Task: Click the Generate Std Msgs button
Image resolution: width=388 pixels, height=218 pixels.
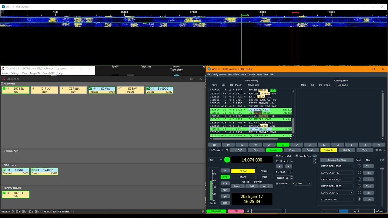Action: click(336, 160)
